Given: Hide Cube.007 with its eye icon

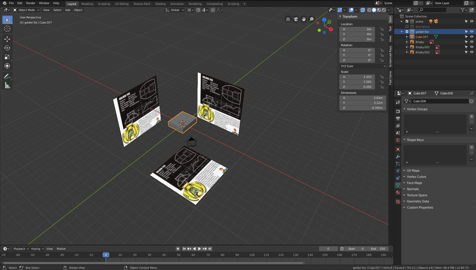Looking at the screenshot, I should (x=472, y=37).
